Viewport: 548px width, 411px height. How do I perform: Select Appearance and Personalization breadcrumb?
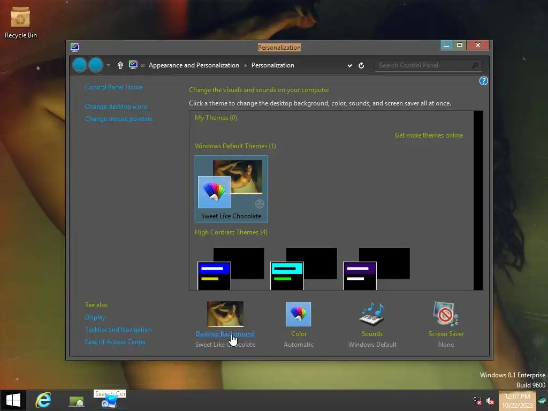coord(194,65)
